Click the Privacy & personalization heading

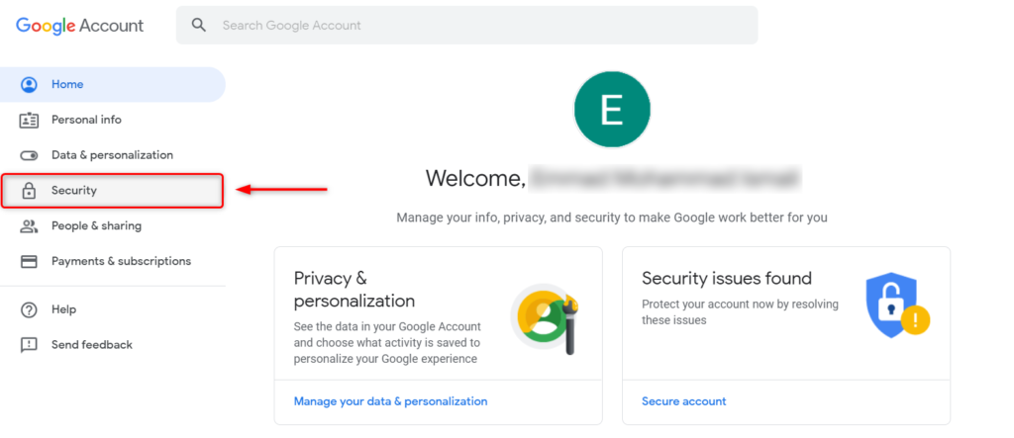(355, 290)
